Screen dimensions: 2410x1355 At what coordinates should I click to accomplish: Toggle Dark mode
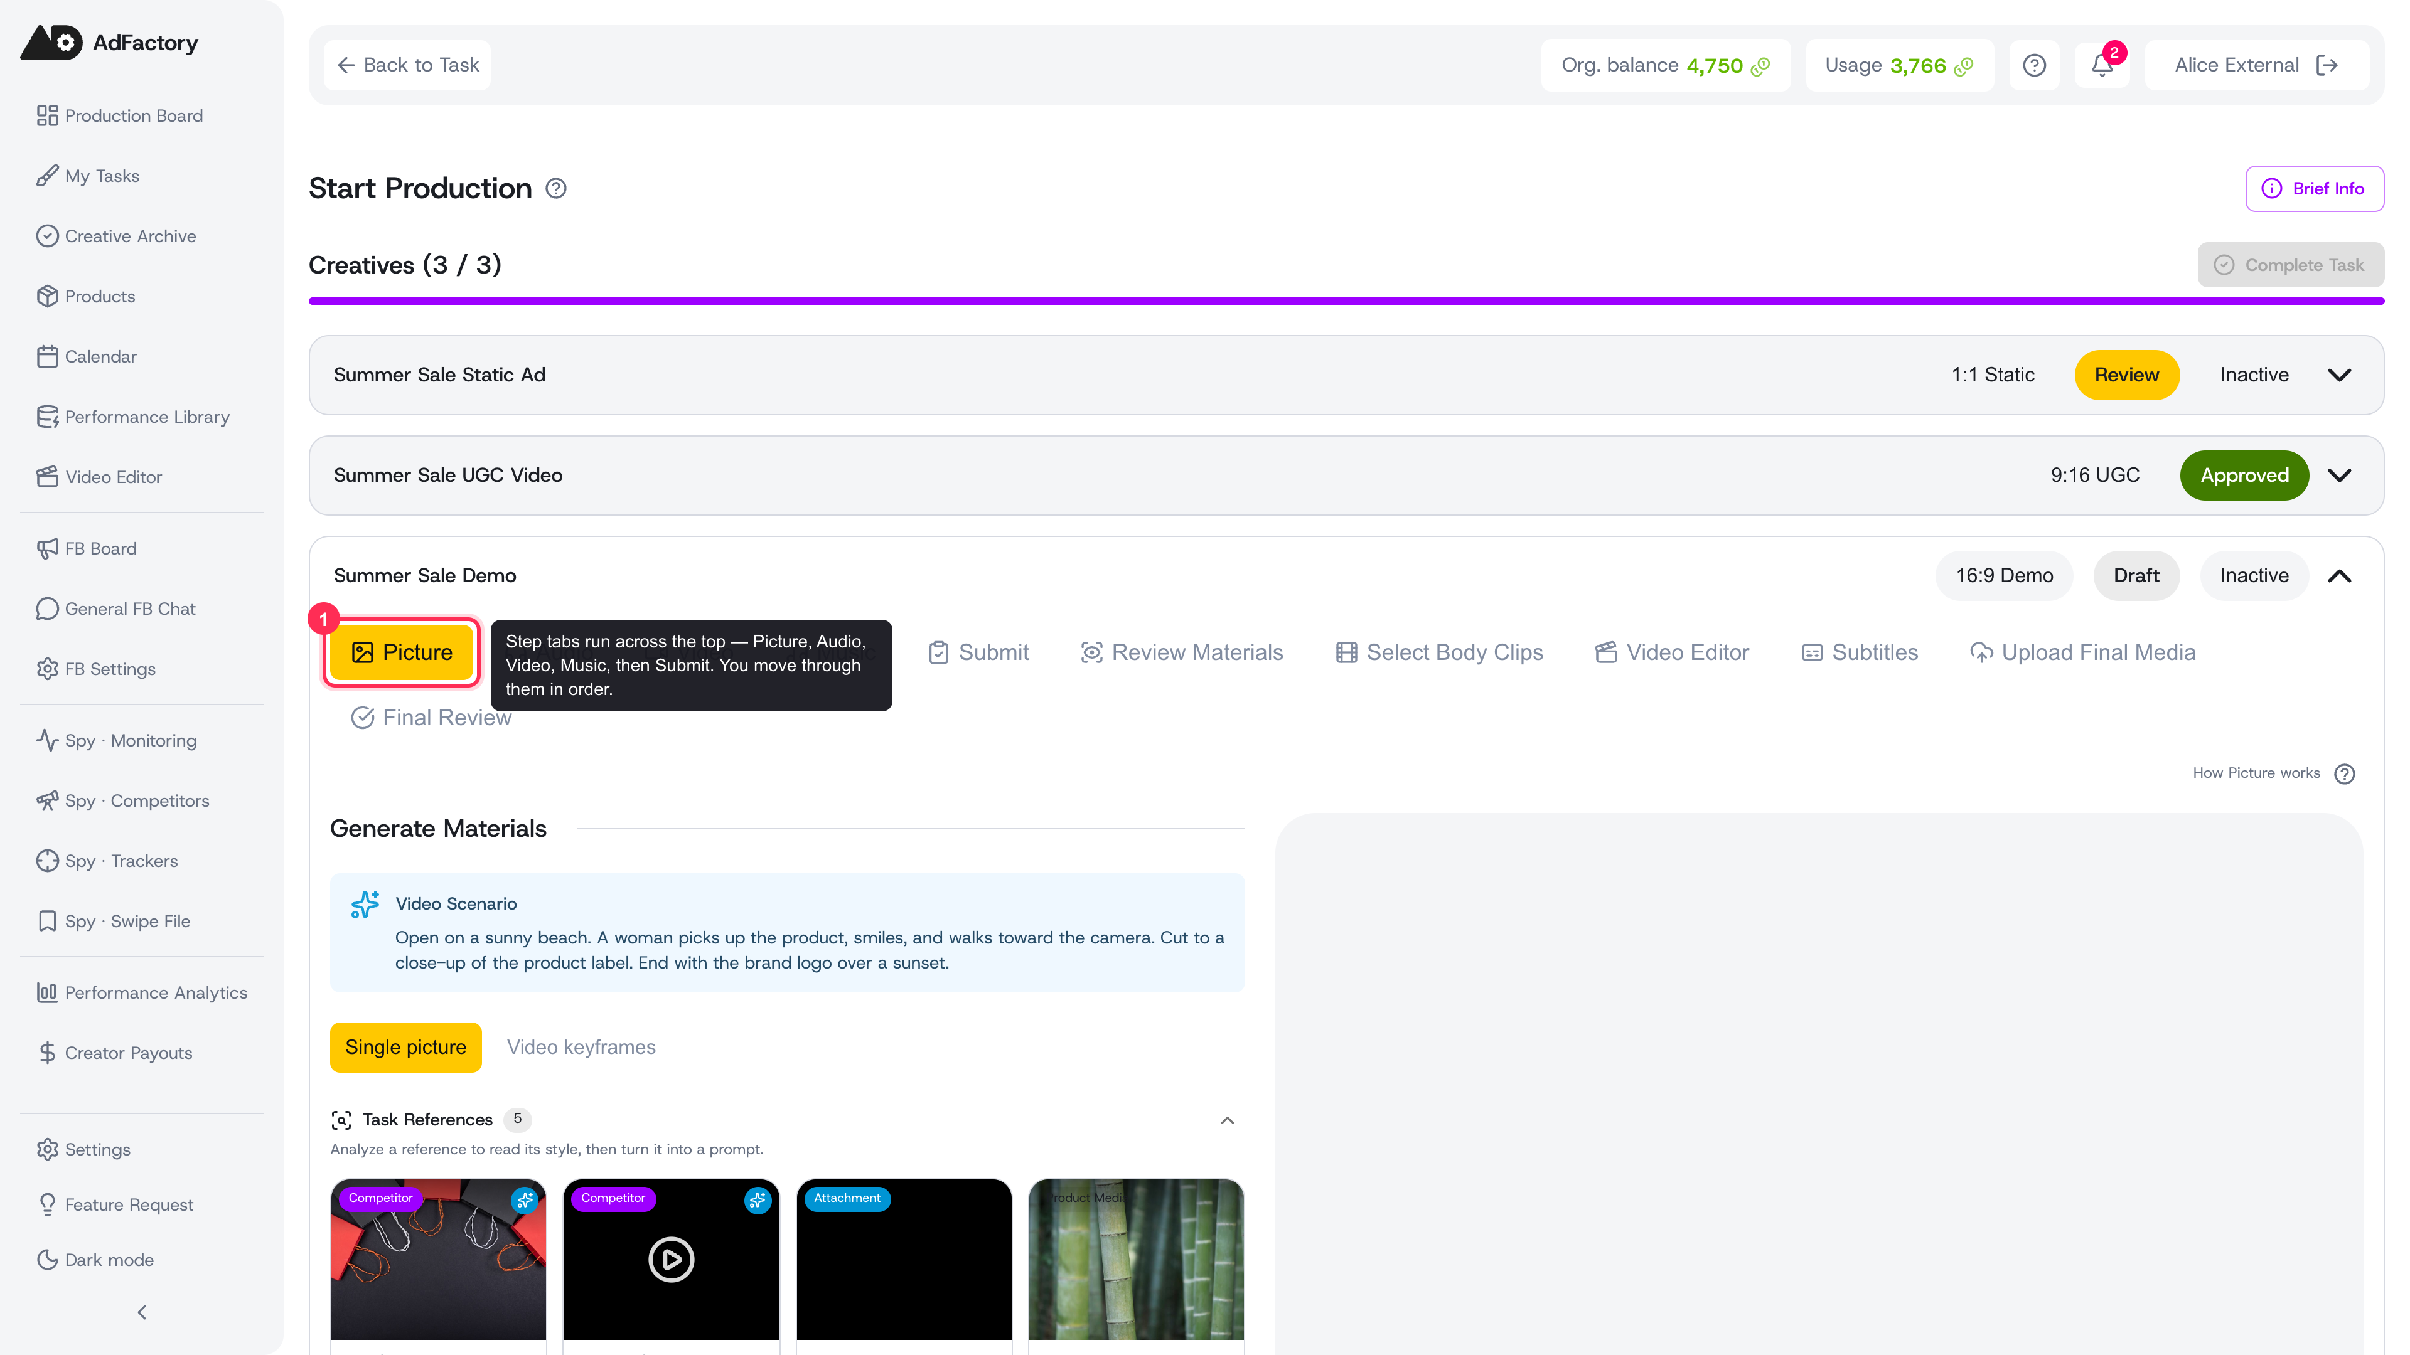click(x=95, y=1260)
